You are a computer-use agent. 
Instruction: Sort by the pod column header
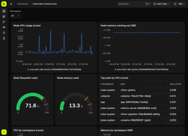[x=123, y=84]
